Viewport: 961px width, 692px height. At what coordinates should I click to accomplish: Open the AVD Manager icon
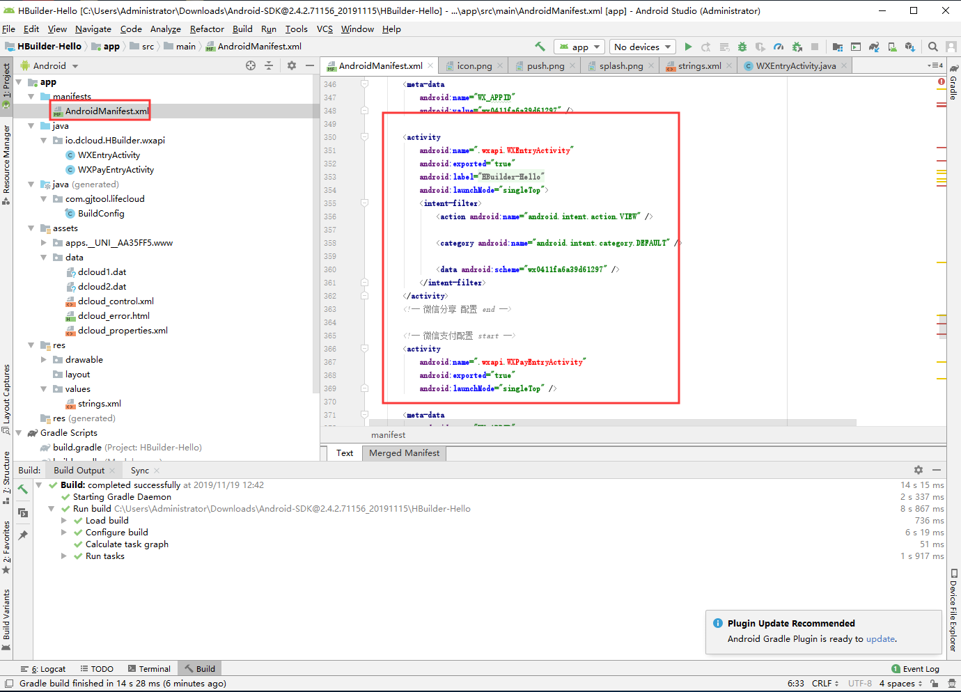892,47
